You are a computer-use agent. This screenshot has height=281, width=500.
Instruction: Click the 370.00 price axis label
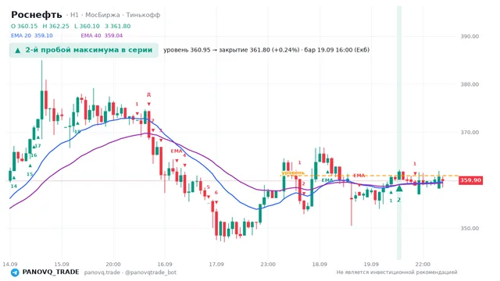point(470,132)
